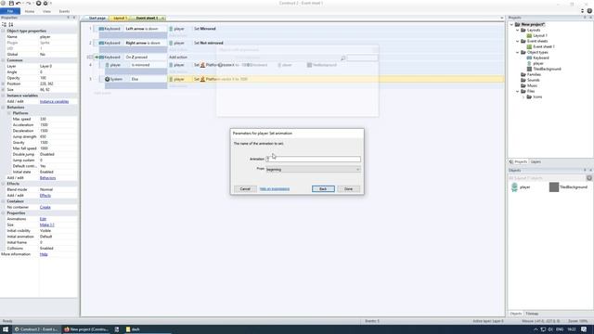Select the Set Not mirrored action in event 2
The height and width of the screenshot is (334, 594).
coord(209,44)
